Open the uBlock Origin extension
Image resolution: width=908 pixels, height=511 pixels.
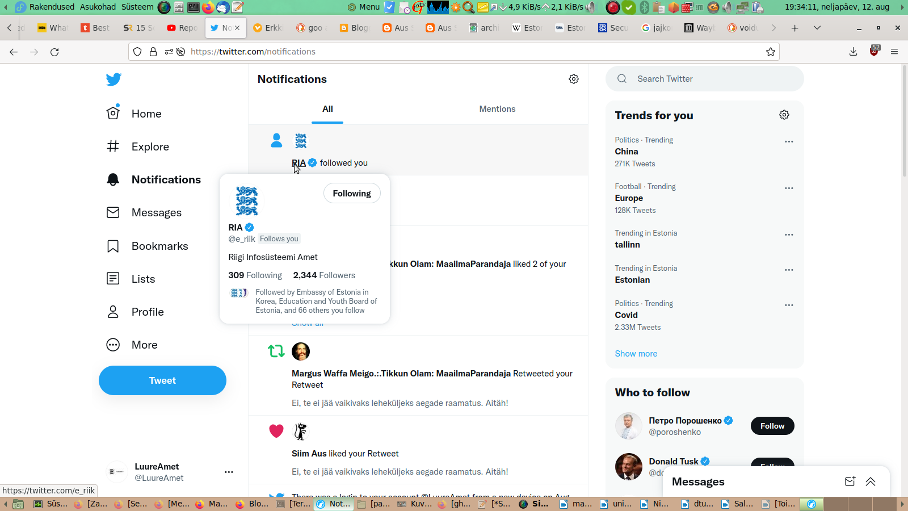(875, 51)
